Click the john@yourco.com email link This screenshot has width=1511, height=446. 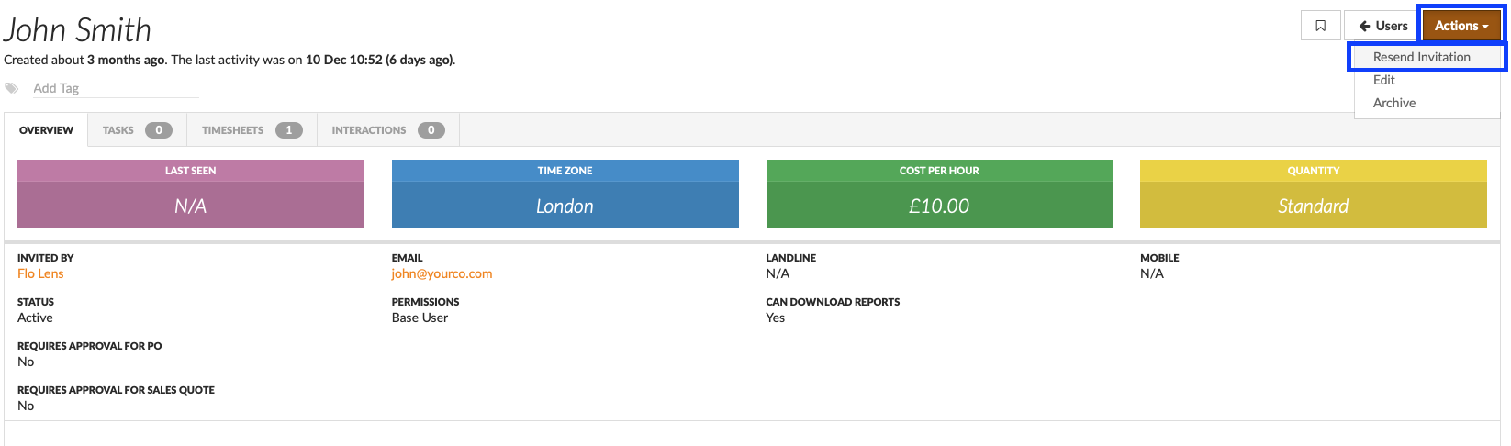click(x=442, y=273)
